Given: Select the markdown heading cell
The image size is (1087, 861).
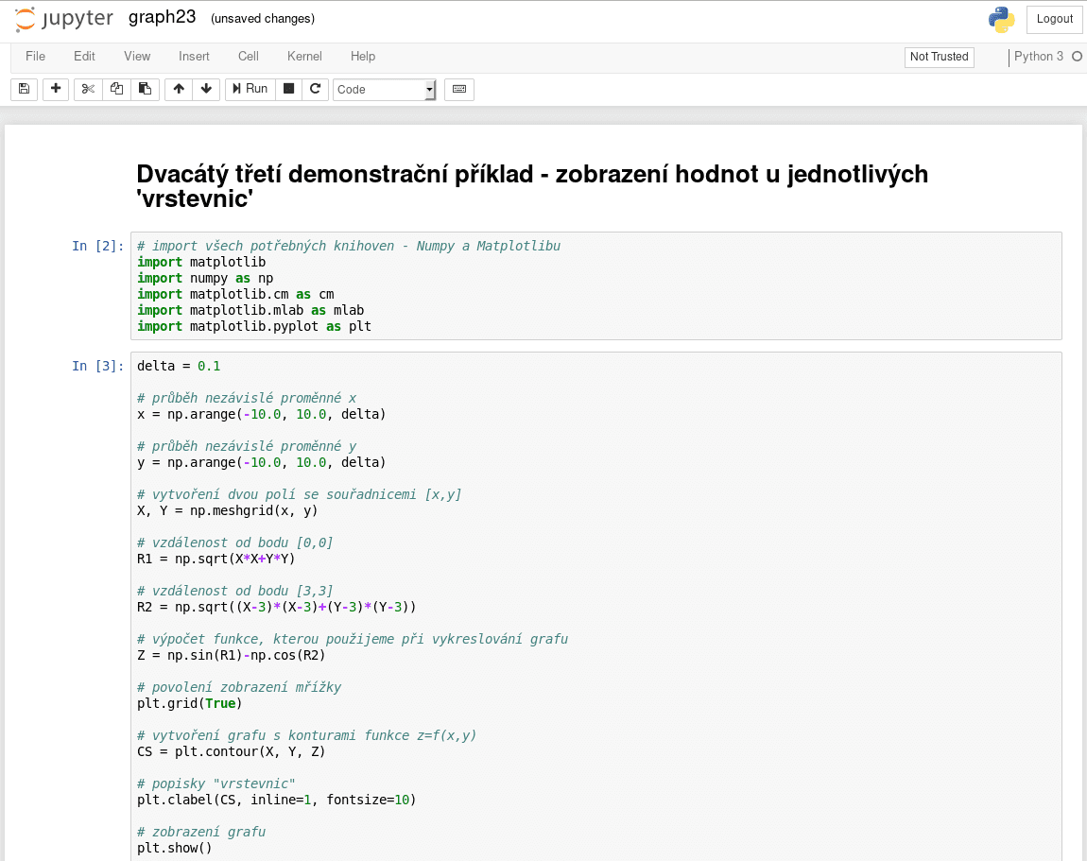Looking at the screenshot, I should coord(532,186).
